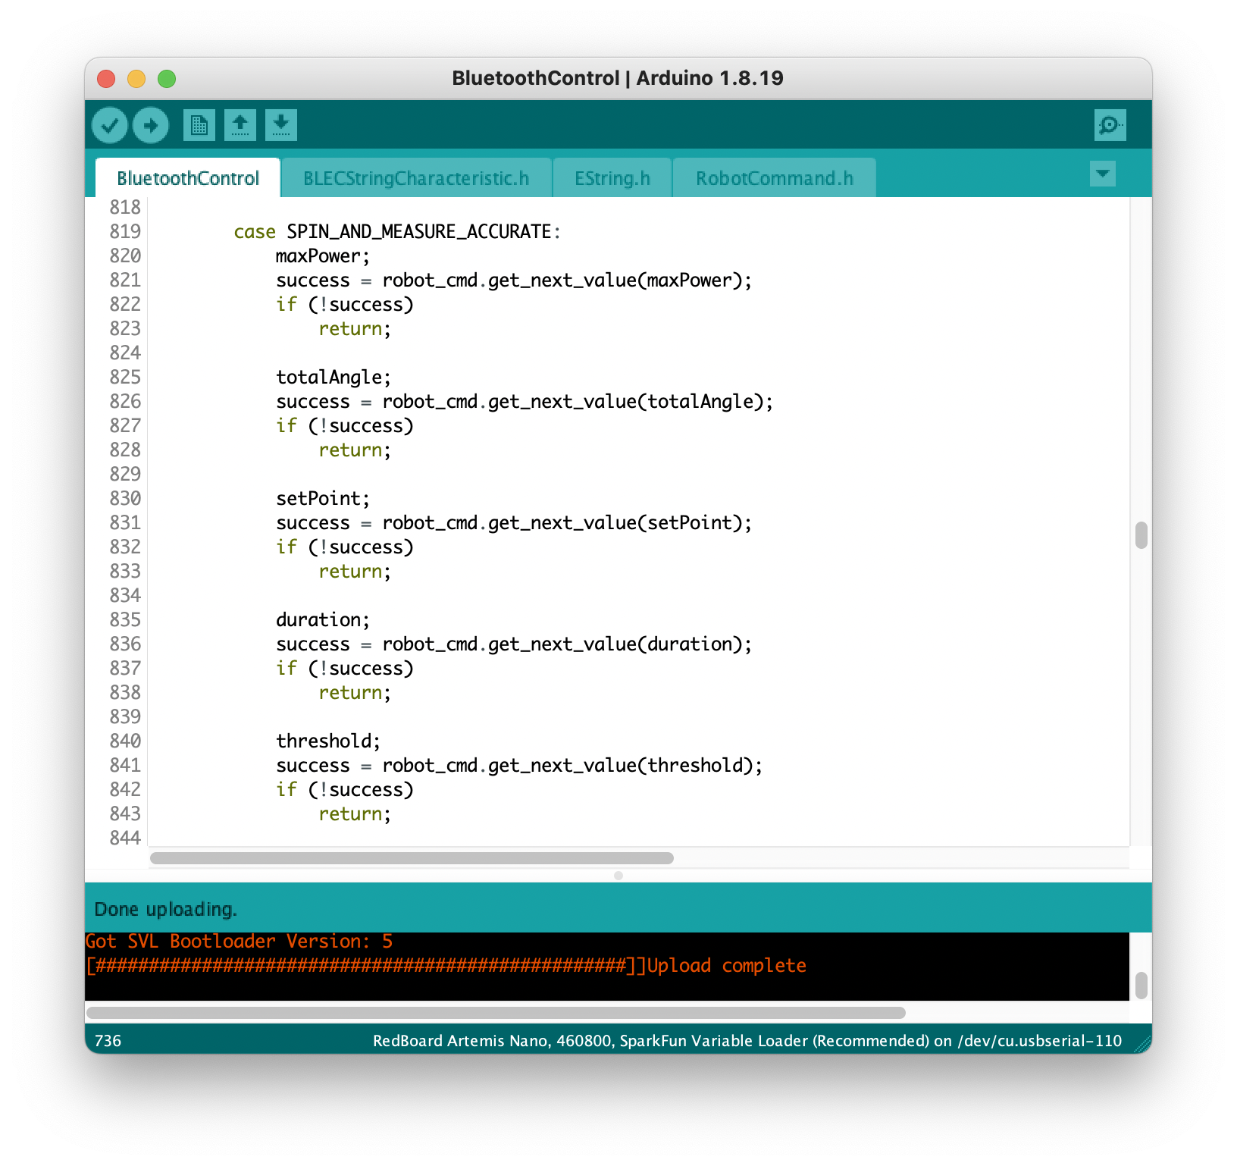
Task: Click the 'duration;' statement on line 835
Action: (323, 620)
